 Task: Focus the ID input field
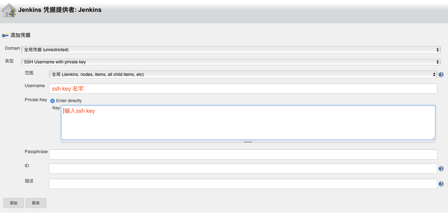click(x=243, y=168)
